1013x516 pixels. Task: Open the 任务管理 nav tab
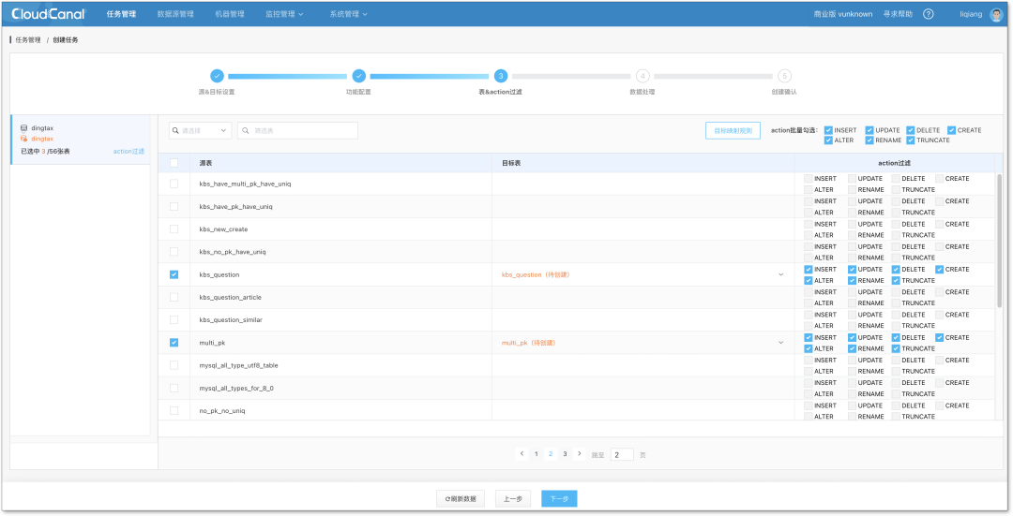pos(121,14)
